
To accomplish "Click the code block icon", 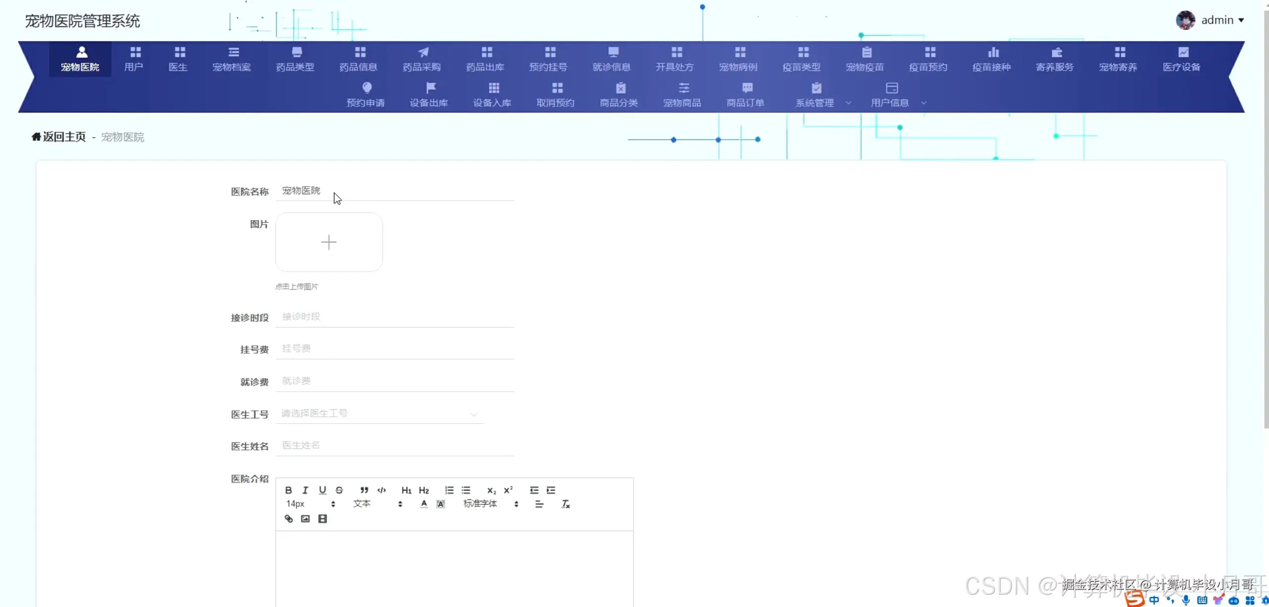I will coord(382,490).
